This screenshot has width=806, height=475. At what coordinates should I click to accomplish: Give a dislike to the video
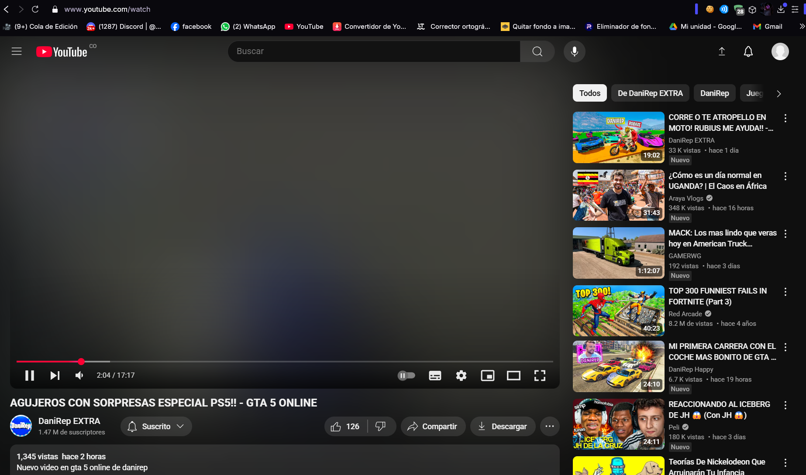point(380,426)
